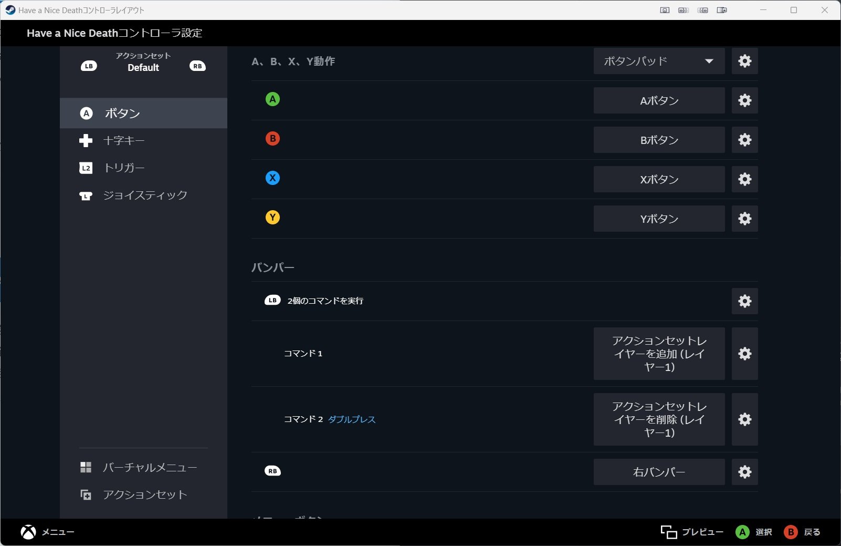
Task: Select the ジョイスティック tab in the sidebar
Action: (x=143, y=195)
